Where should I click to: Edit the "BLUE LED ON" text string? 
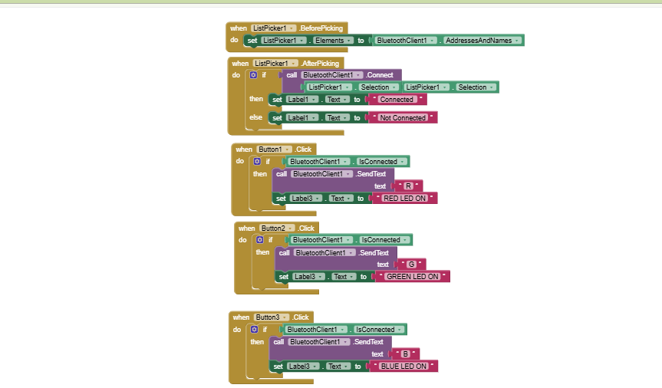[x=403, y=367]
